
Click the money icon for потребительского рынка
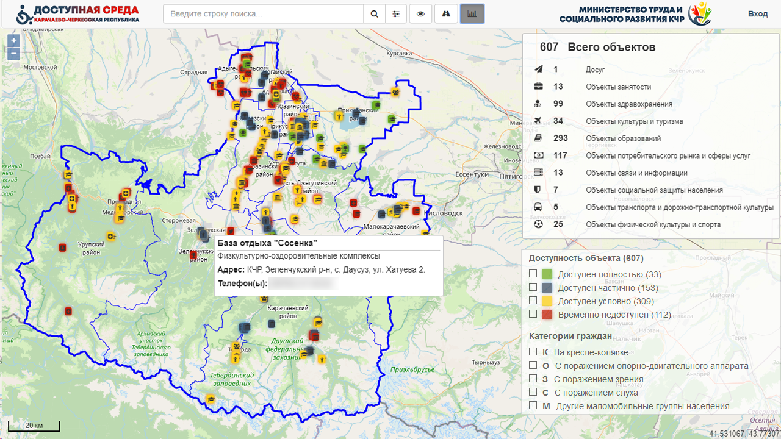tap(538, 155)
